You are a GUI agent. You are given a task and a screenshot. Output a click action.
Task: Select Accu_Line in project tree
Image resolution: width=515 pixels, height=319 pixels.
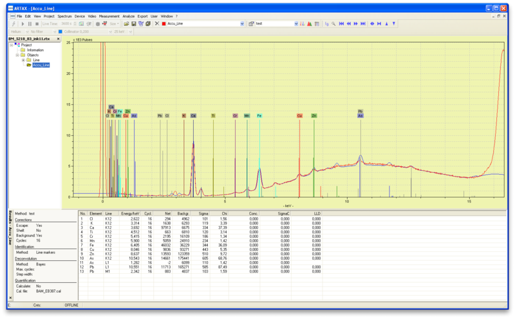tap(41, 65)
